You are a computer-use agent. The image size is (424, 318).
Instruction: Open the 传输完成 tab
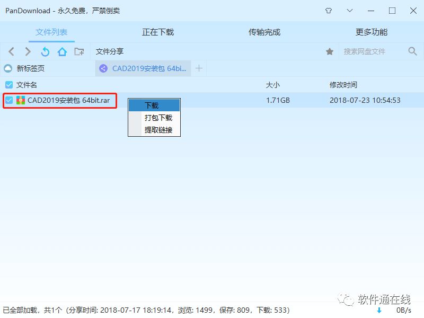tap(264, 32)
